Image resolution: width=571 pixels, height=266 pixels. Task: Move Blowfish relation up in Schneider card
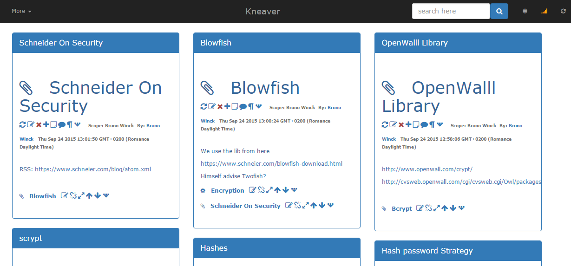pyautogui.click(x=89, y=195)
